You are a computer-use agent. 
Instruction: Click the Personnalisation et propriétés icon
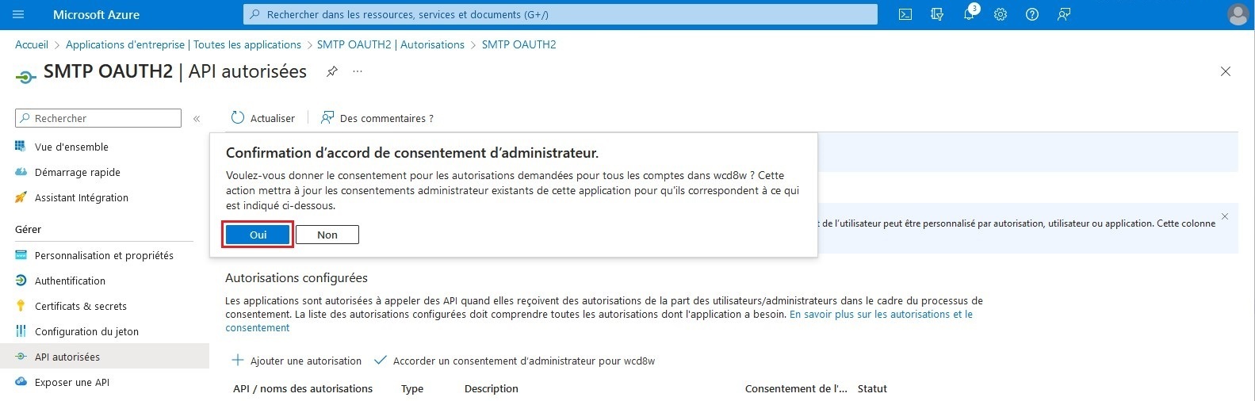[21, 255]
